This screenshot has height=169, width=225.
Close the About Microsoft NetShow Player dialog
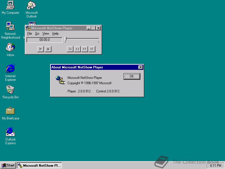point(140,67)
